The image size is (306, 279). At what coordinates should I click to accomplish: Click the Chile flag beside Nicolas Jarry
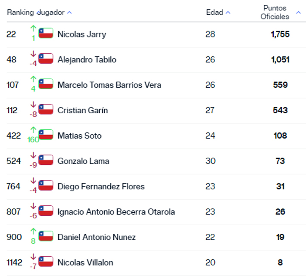46,33
